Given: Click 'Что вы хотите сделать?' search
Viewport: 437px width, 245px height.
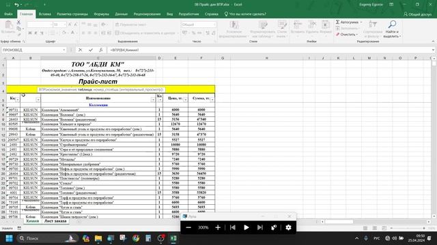Looking at the screenshot, I should 245,14.
